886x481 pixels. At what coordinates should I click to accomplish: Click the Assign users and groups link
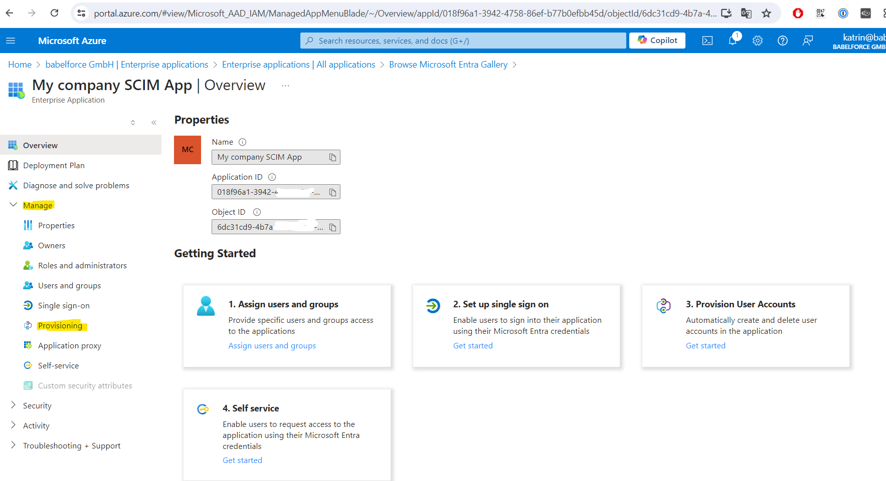click(x=272, y=346)
